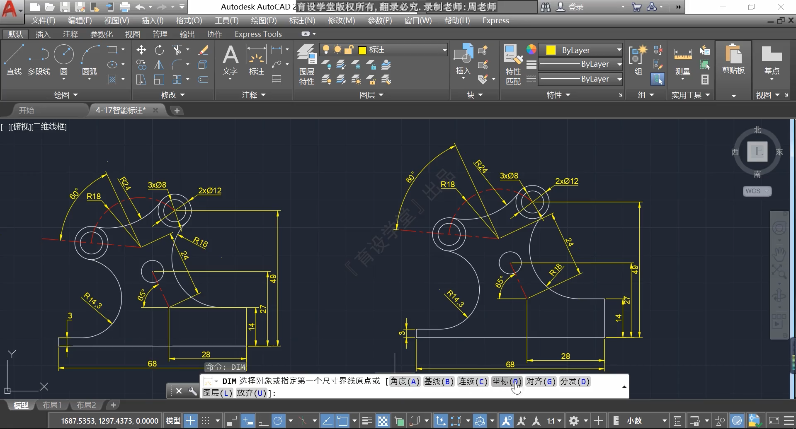Toggle polar tracking in the status bar

[278, 421]
